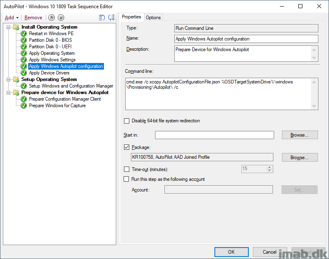The image size is (329, 259).
Task: Click status icon beside Apply Device Drivers
Action: pyautogui.click(x=24, y=73)
